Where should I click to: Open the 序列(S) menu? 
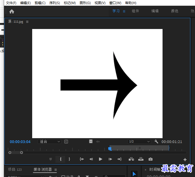55,3
